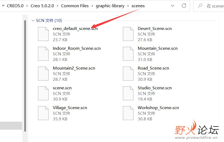The image size is (224, 142).
Task: Open the address bar history dropdown
Action: (x=172, y=6)
